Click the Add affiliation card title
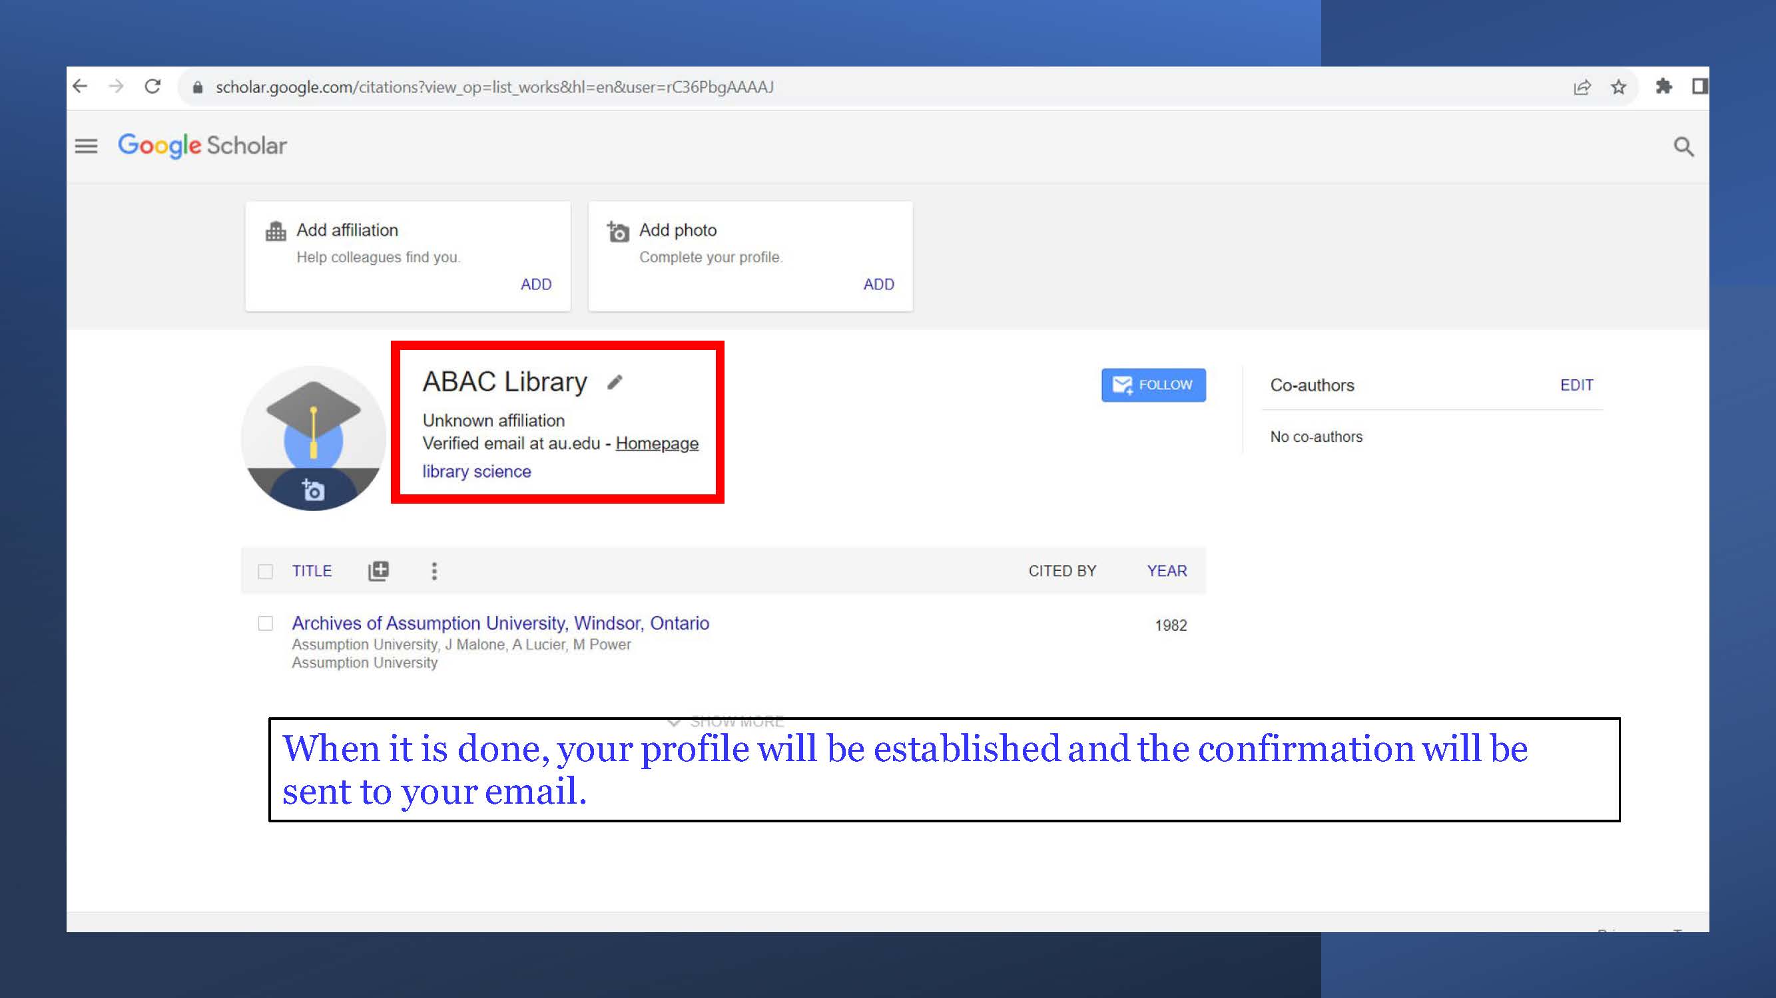This screenshot has width=1776, height=998. pyautogui.click(x=348, y=230)
